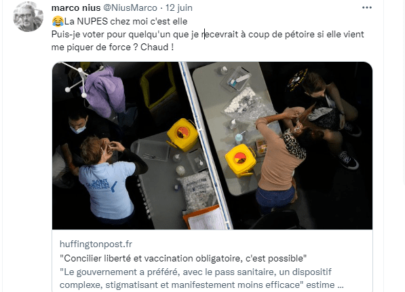Click the description's last line, complexe, stigmatisant

coord(201,285)
